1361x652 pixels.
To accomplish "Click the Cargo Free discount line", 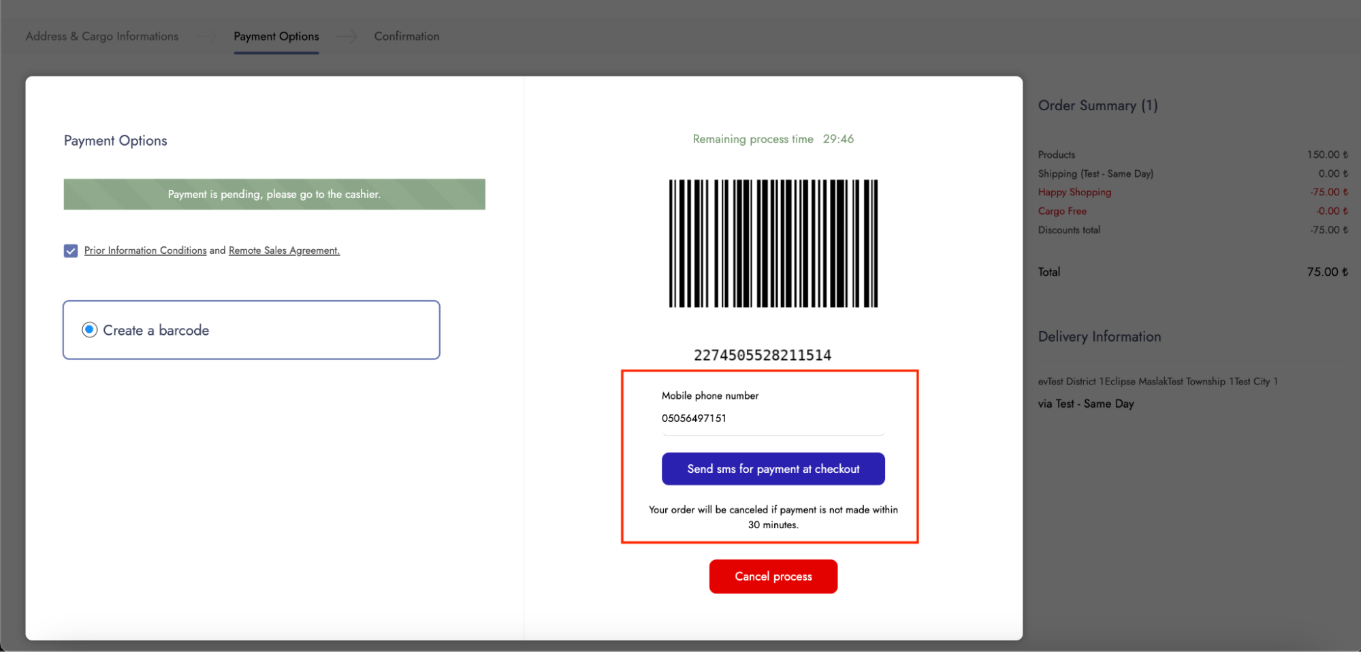I will pos(1062,212).
